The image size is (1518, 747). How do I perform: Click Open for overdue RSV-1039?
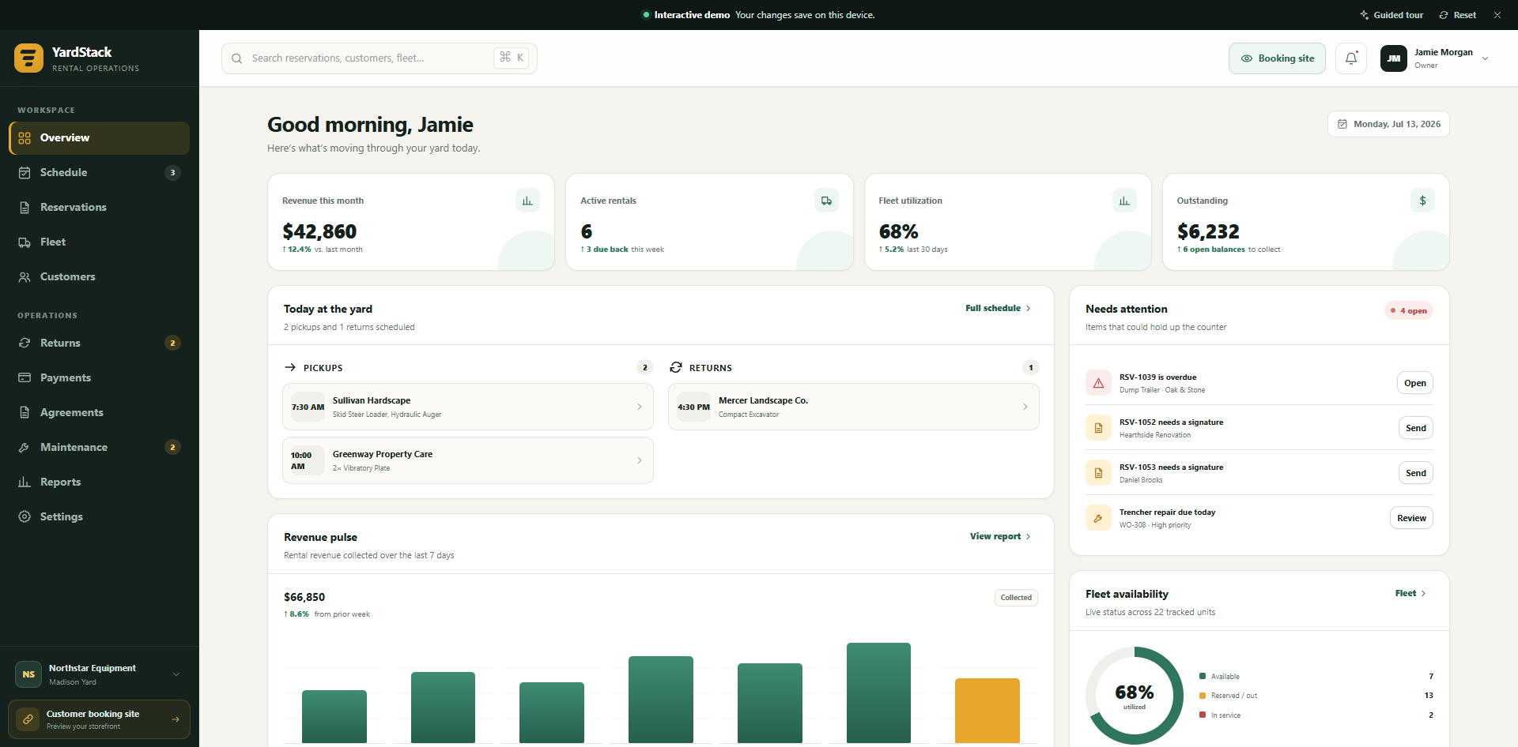(1415, 383)
